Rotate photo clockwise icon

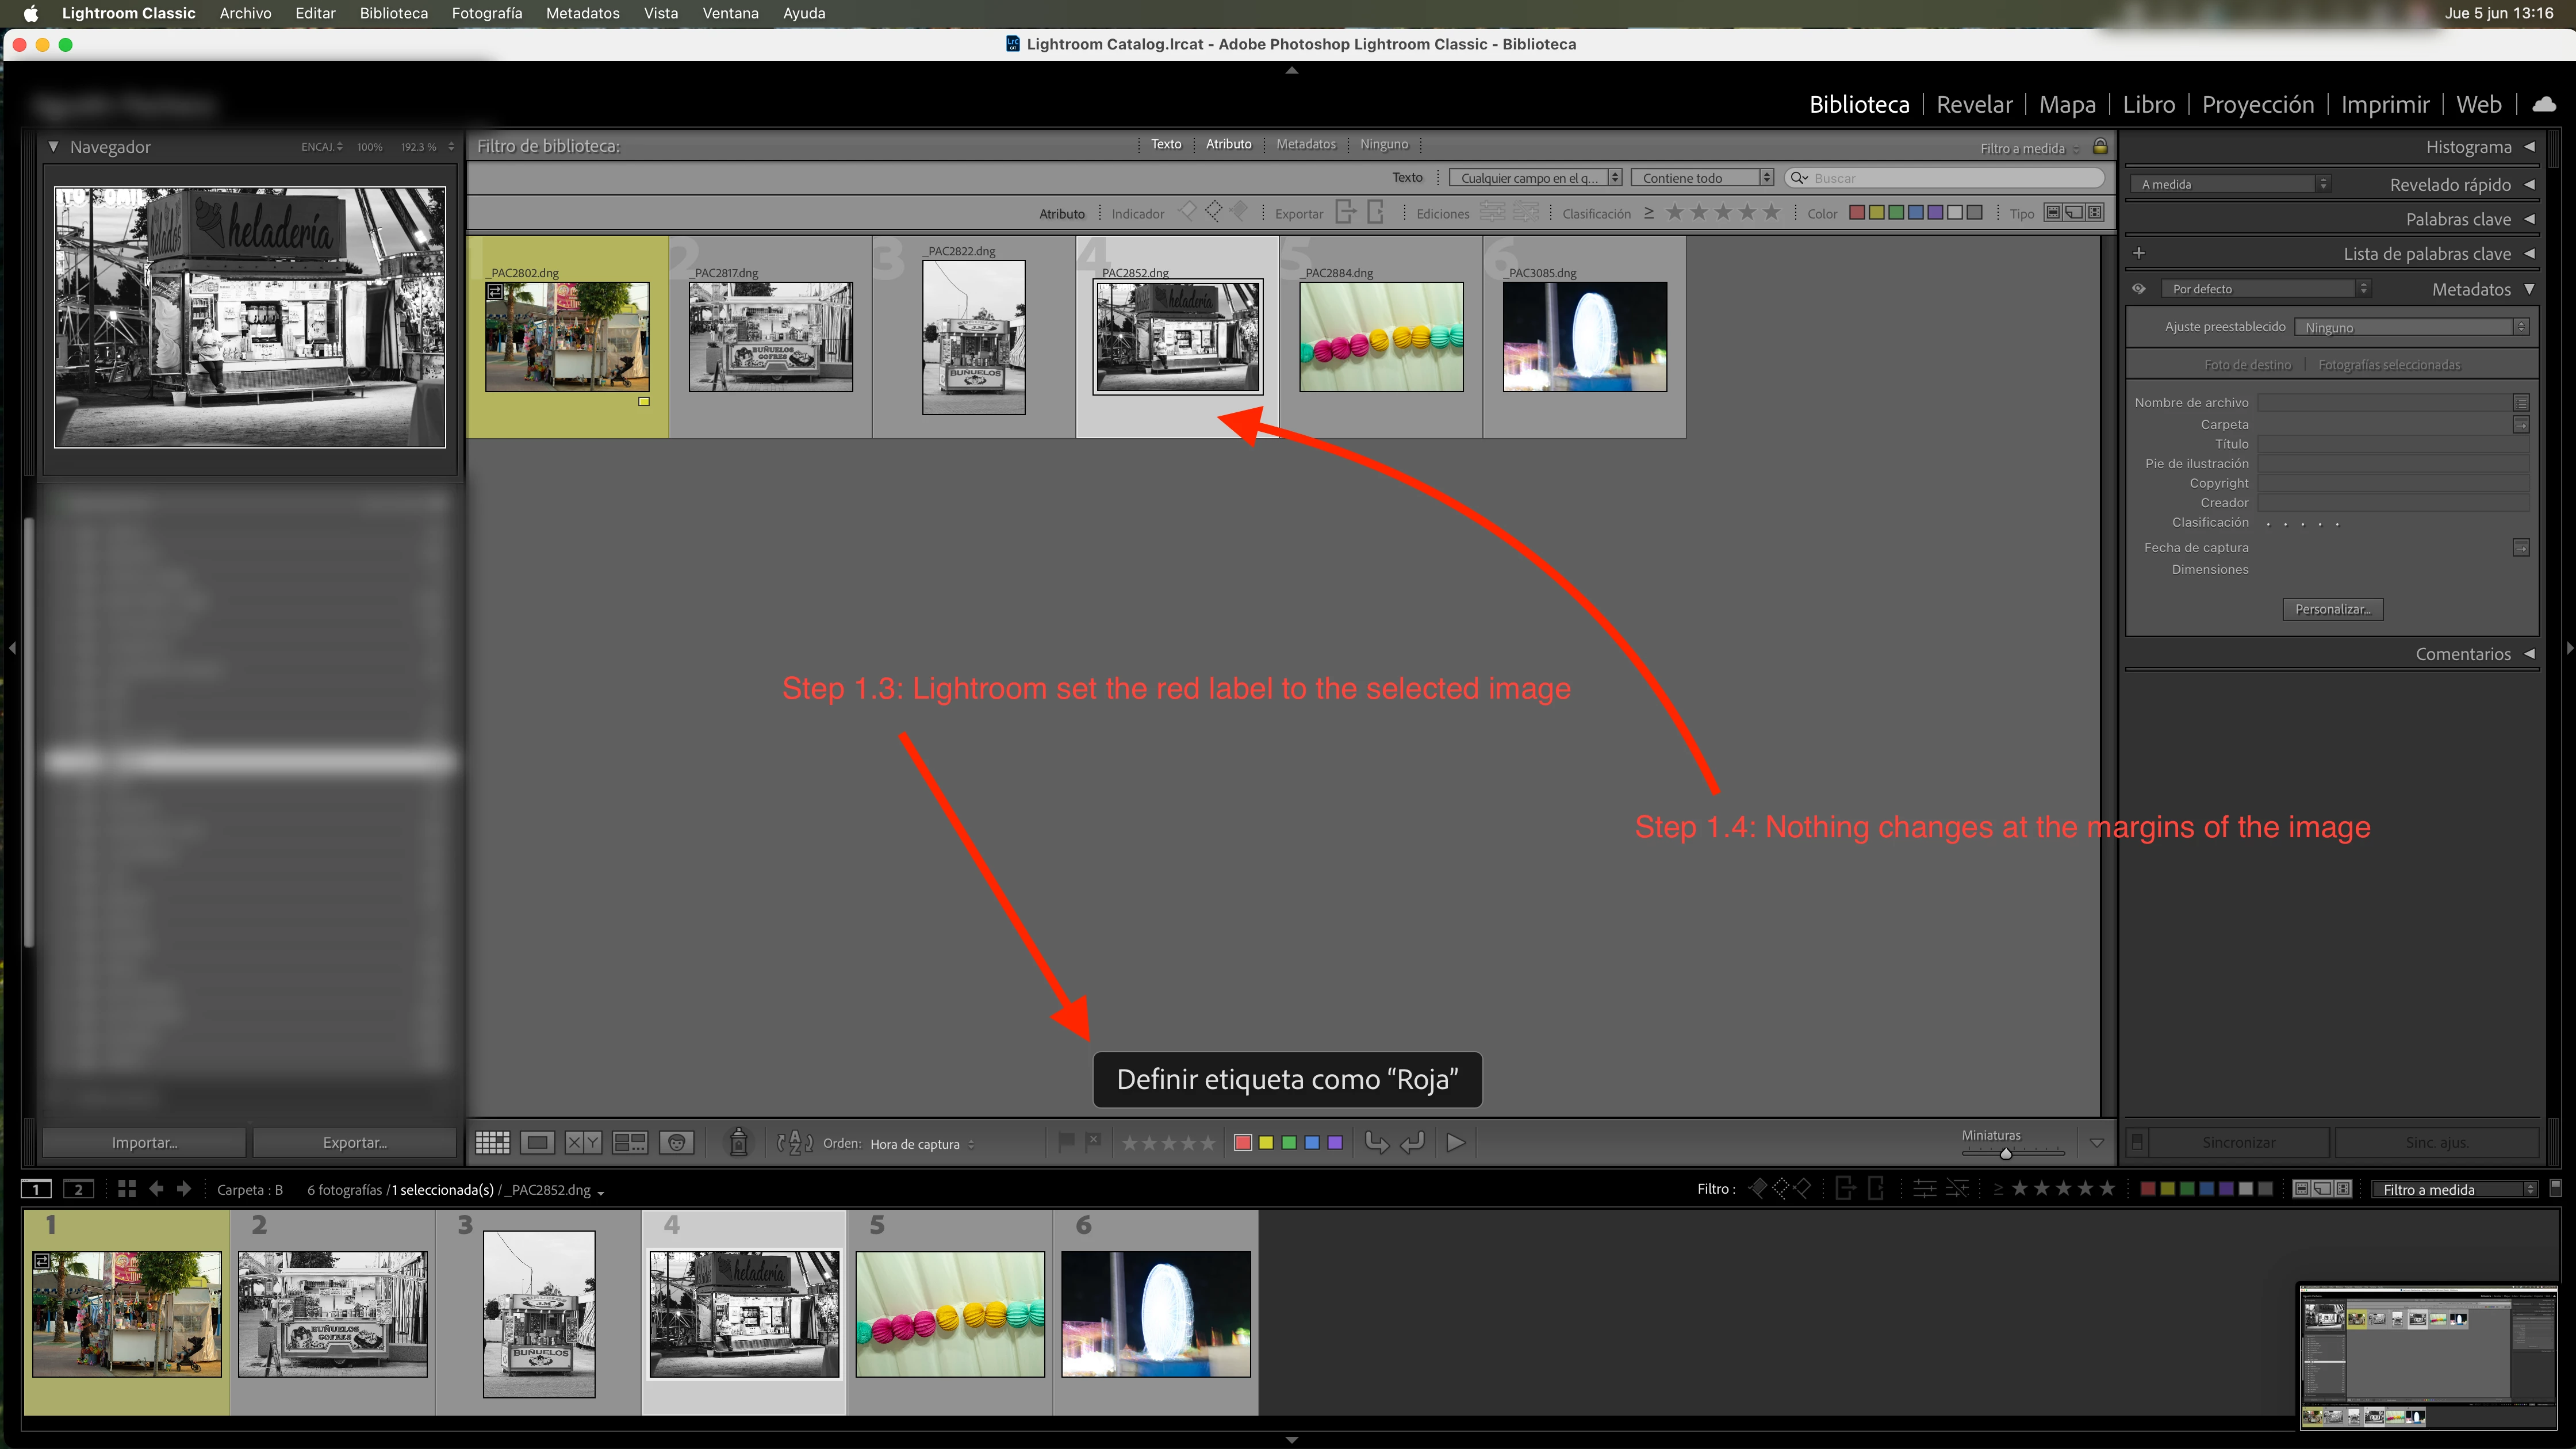point(1412,1143)
